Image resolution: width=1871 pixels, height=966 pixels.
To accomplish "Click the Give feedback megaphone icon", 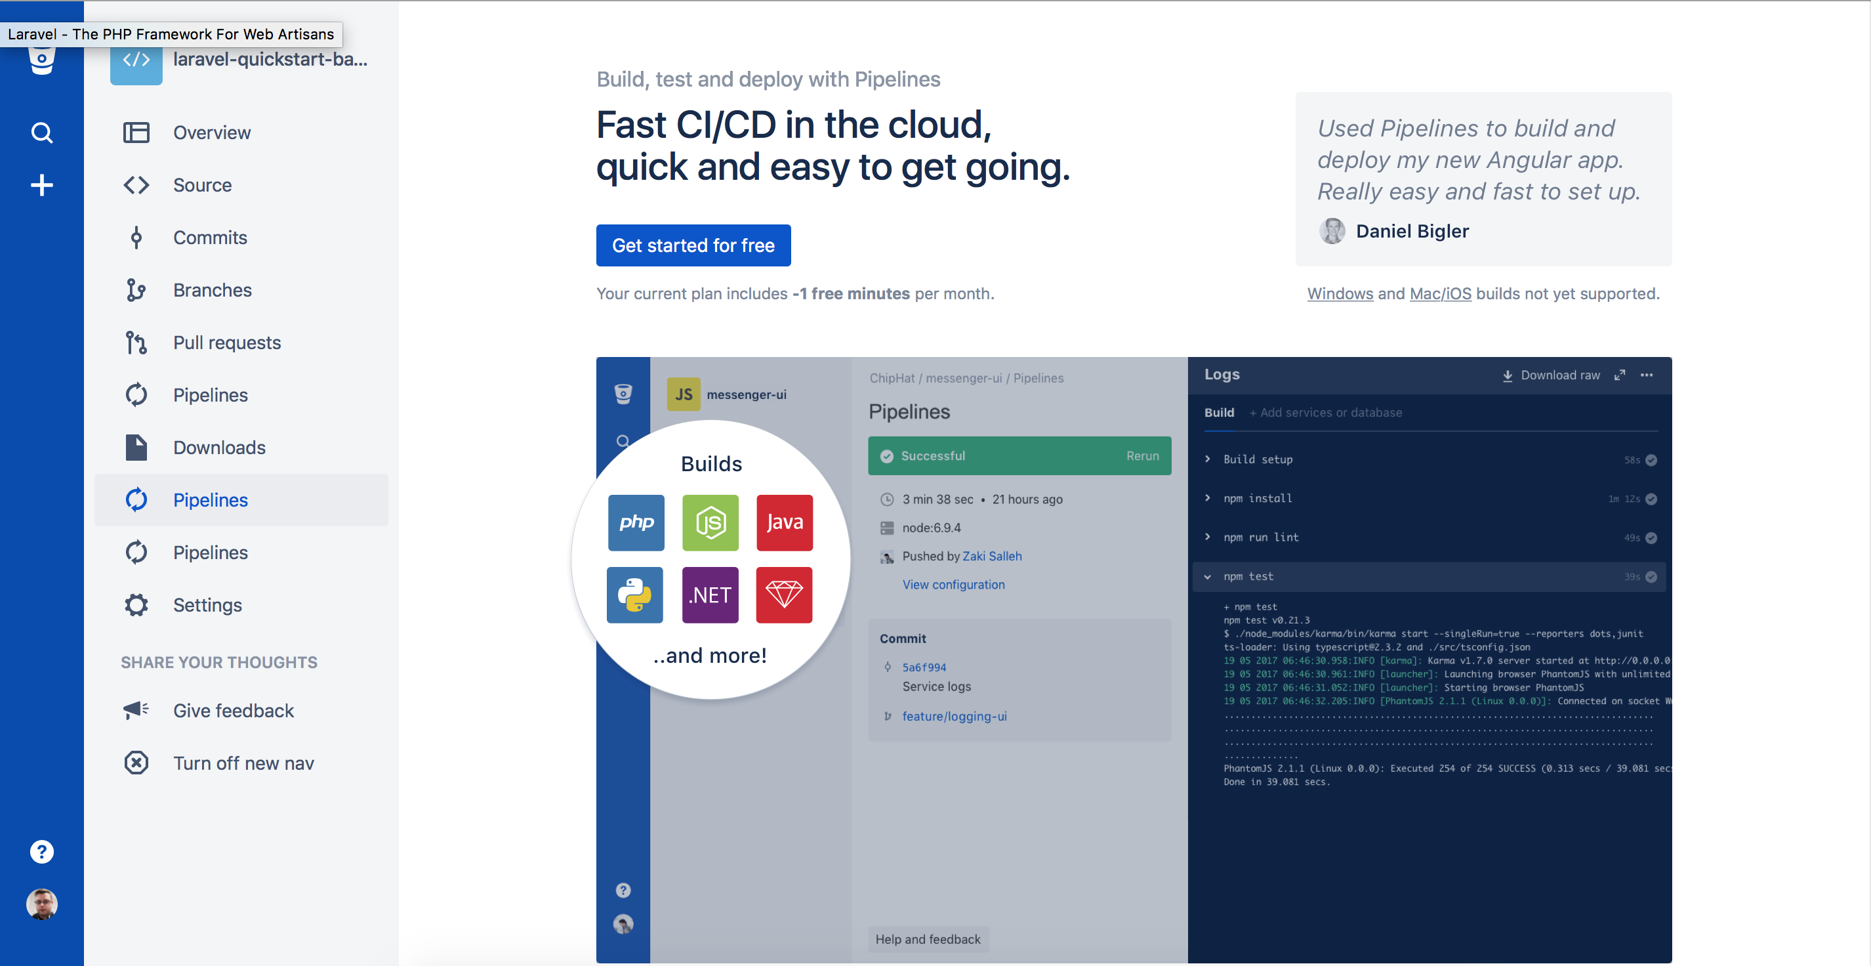I will [136, 709].
